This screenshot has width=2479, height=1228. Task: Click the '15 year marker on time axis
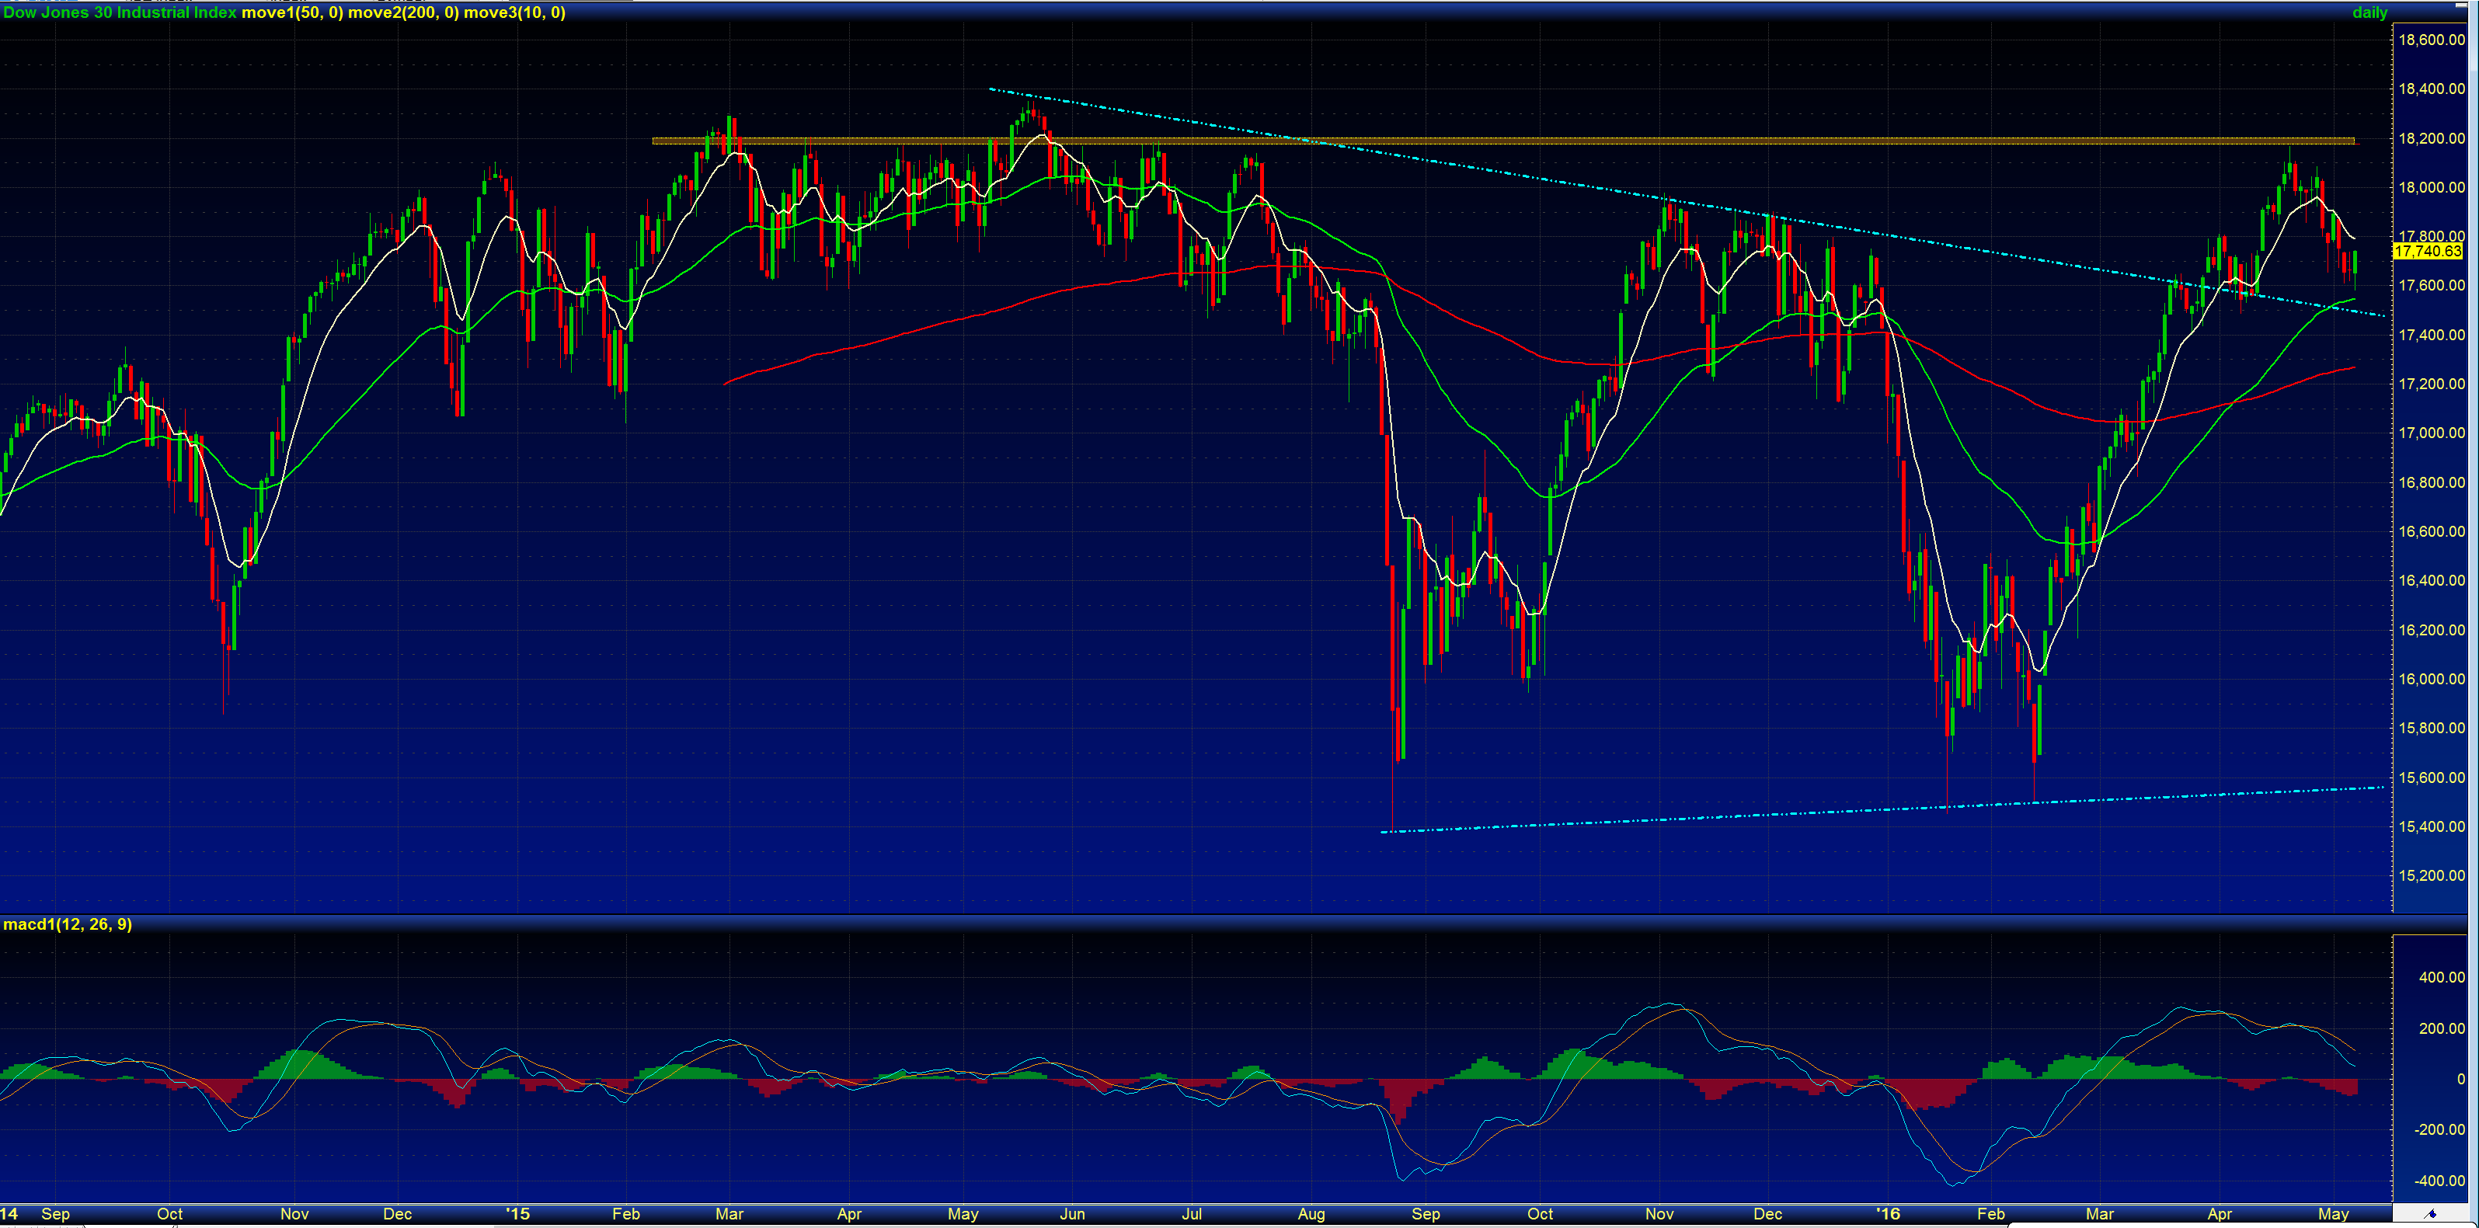coord(517,1215)
